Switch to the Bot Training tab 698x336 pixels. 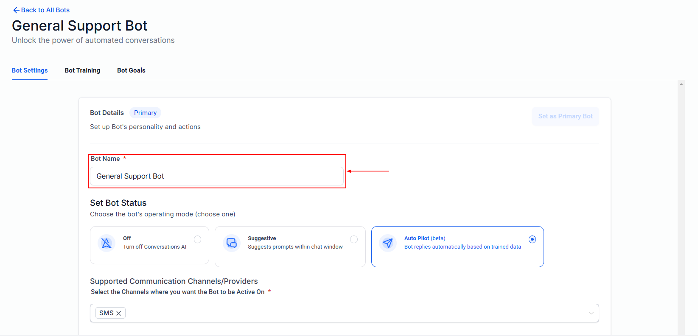pos(82,70)
